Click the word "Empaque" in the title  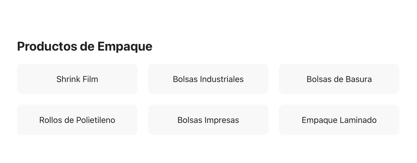pyautogui.click(x=125, y=46)
